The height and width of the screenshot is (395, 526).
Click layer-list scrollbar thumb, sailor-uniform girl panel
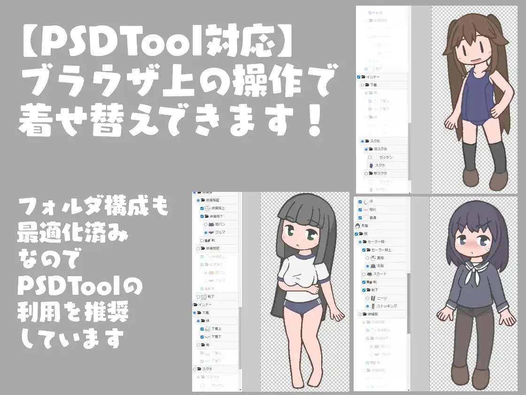[408, 303]
